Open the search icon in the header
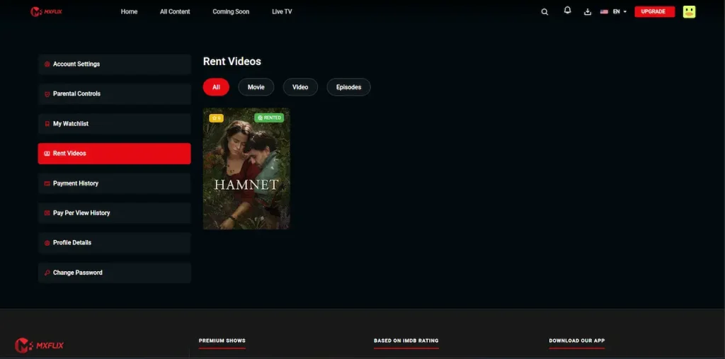Viewport: 725px width, 359px height. (x=544, y=12)
